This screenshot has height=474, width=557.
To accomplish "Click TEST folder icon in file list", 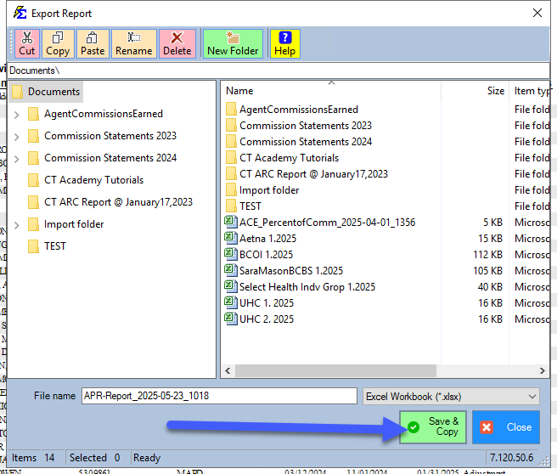I will [231, 206].
